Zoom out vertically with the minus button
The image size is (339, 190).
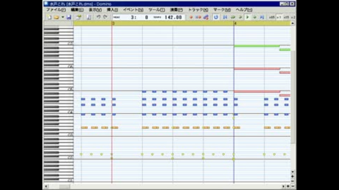tap(293, 181)
